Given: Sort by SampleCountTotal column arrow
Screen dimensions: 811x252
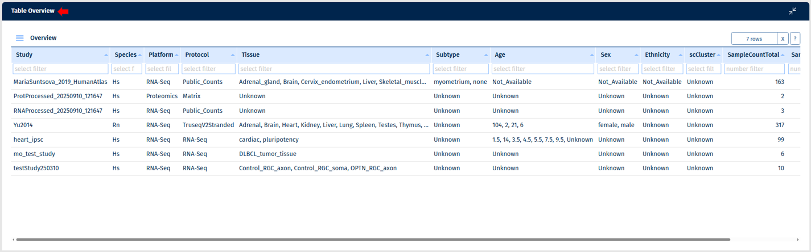Looking at the screenshot, I should point(783,55).
